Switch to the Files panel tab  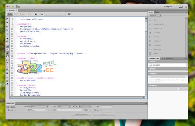coord(157,12)
